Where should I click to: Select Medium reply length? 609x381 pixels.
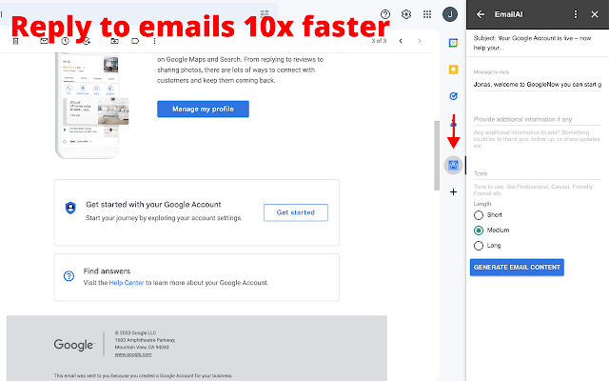[479, 231]
